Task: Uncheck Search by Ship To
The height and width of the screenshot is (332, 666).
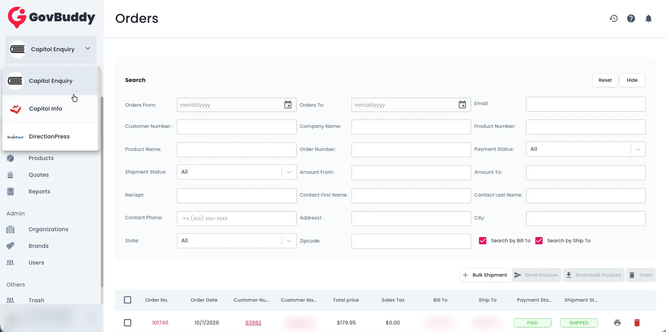Action: click(x=539, y=241)
